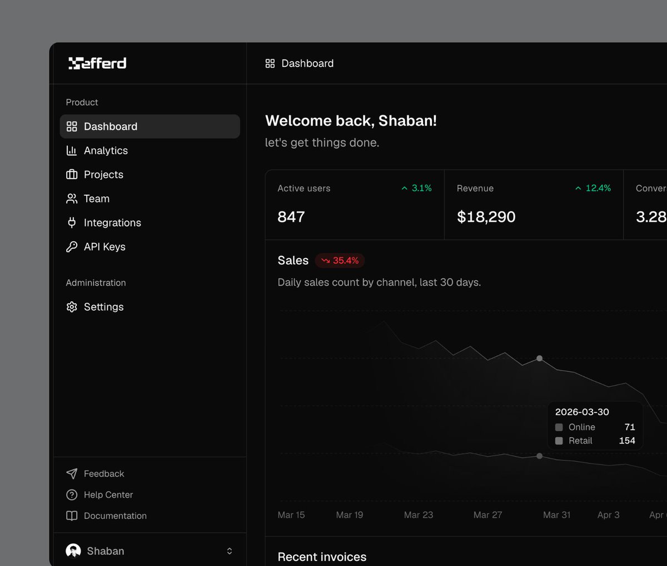Click the up arrow beside 12.4%

tap(578, 189)
